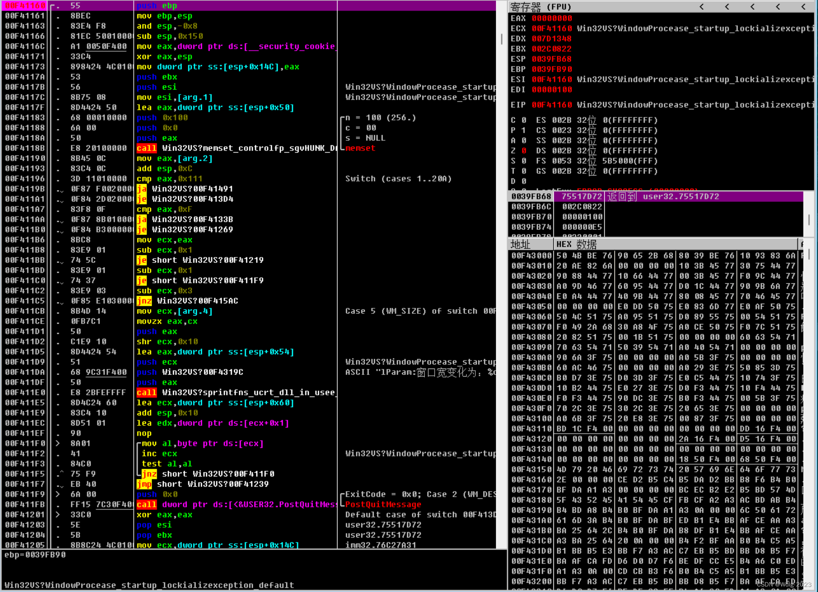Select the ECX register value 00F41160

[x=552, y=29]
